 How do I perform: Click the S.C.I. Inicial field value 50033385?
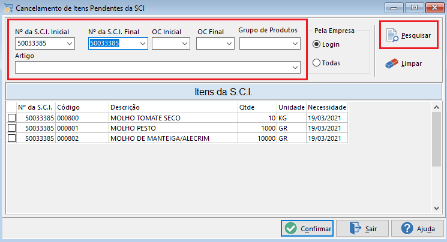[32, 43]
